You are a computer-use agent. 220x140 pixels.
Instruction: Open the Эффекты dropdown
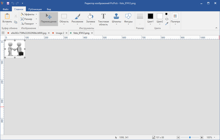click(x=27, y=14)
